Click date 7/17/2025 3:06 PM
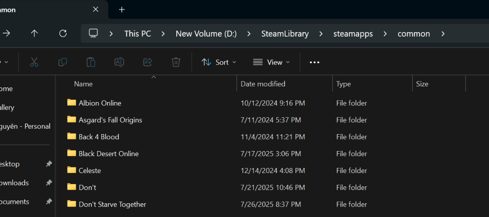The width and height of the screenshot is (489, 217). coord(271,153)
